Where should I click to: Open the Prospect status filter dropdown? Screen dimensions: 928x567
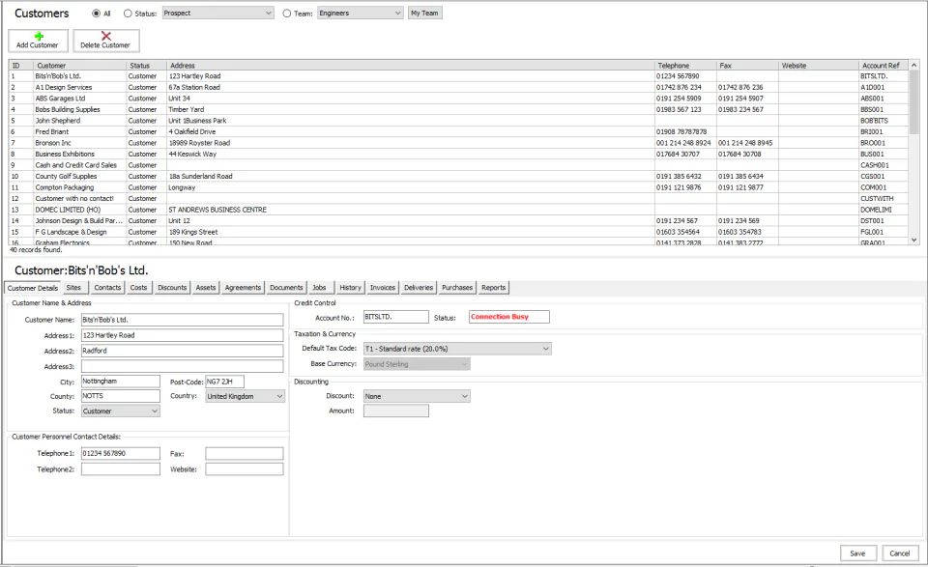(x=217, y=13)
